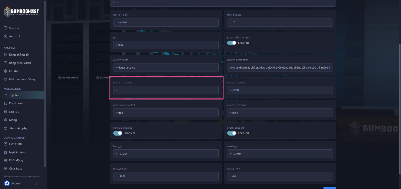Open Tên miền phụ subdomain page

18,128
